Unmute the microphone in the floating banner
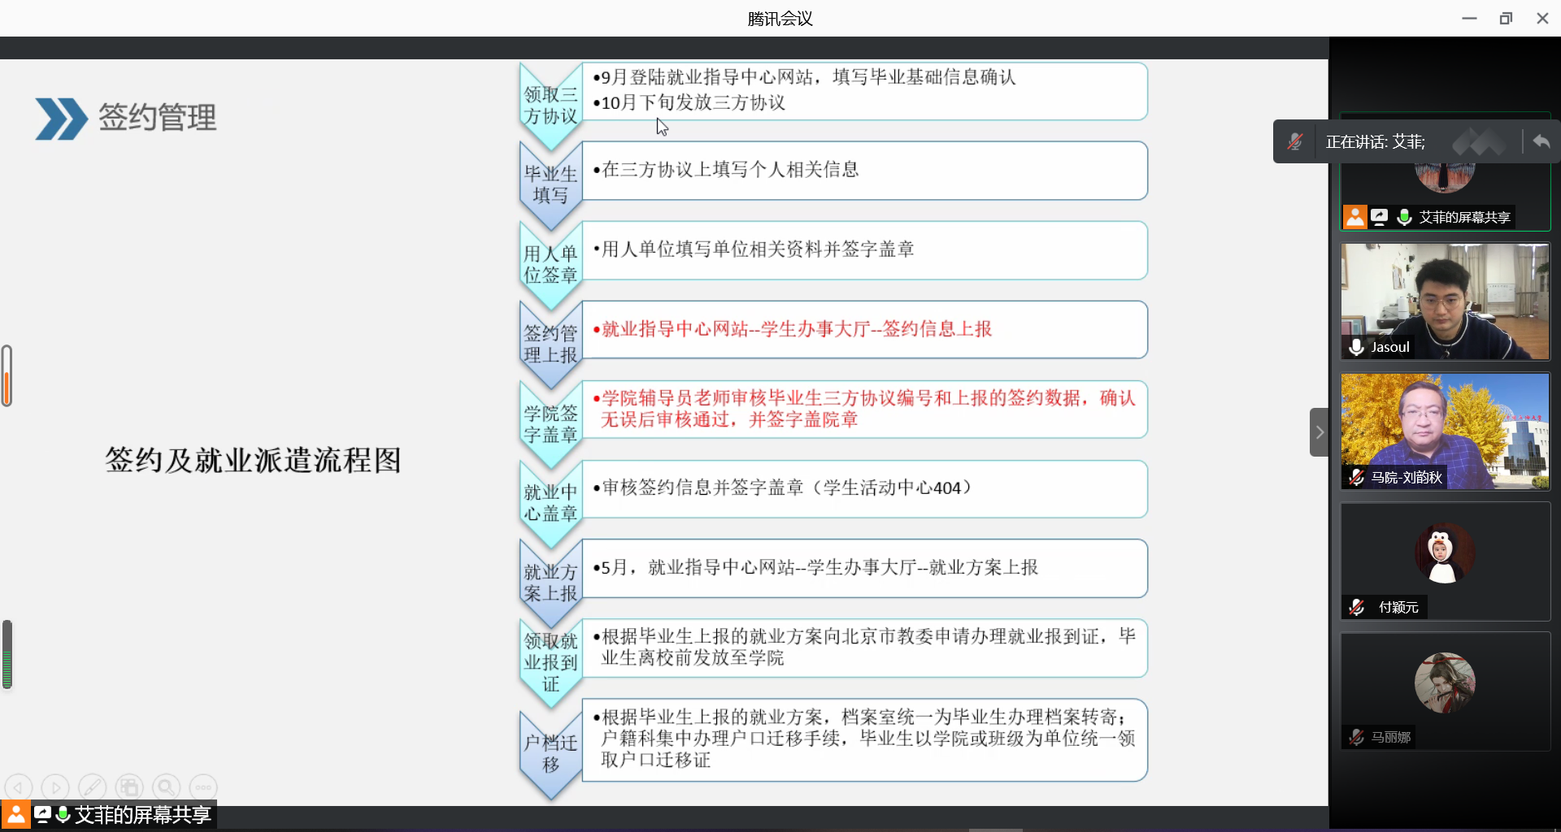This screenshot has width=1561, height=832. click(1295, 141)
